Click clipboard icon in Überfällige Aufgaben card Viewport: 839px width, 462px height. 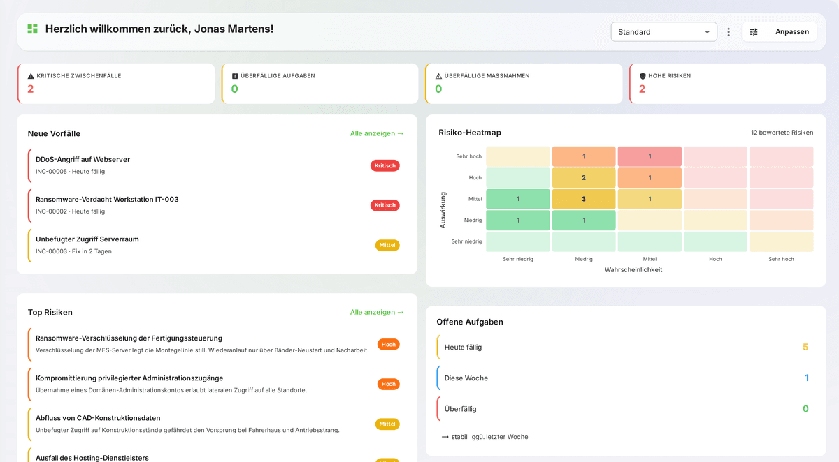pyautogui.click(x=235, y=76)
